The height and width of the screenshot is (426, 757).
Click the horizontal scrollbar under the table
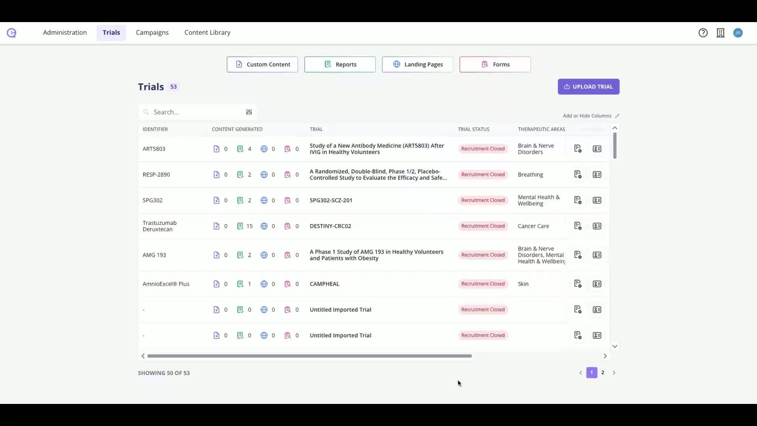coord(310,356)
